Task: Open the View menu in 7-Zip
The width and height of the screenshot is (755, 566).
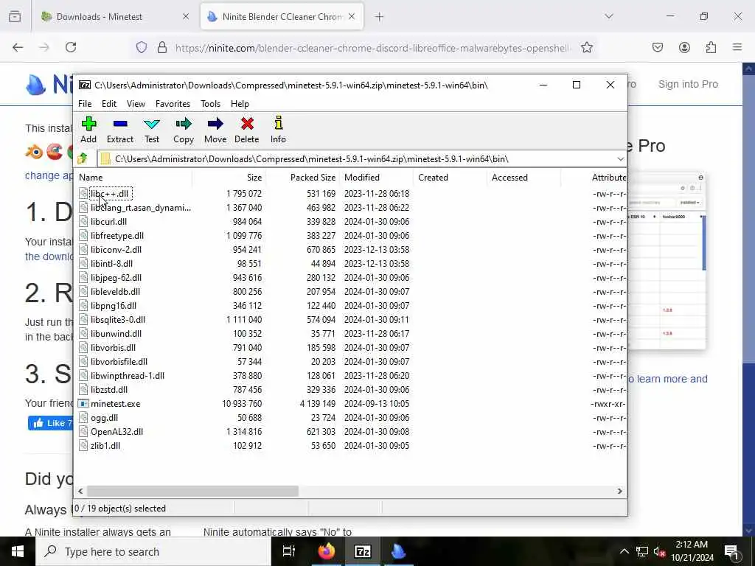Action: pyautogui.click(x=136, y=103)
